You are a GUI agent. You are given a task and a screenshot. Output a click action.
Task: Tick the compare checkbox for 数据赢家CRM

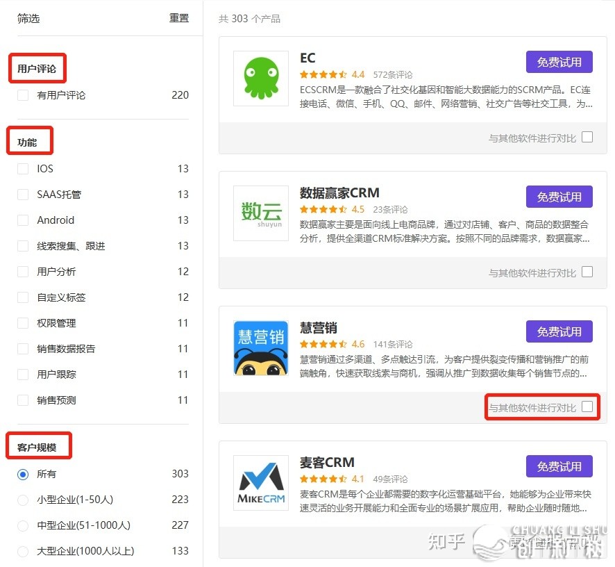click(x=587, y=272)
